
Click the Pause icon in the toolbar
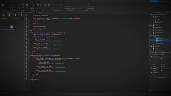coord(41,5)
